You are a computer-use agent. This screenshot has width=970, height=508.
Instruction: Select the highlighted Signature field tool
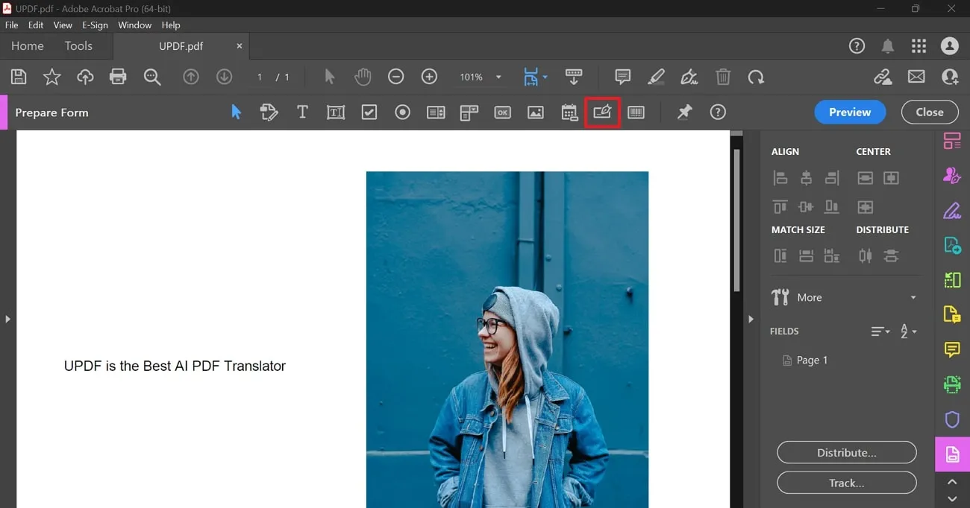[x=602, y=112]
